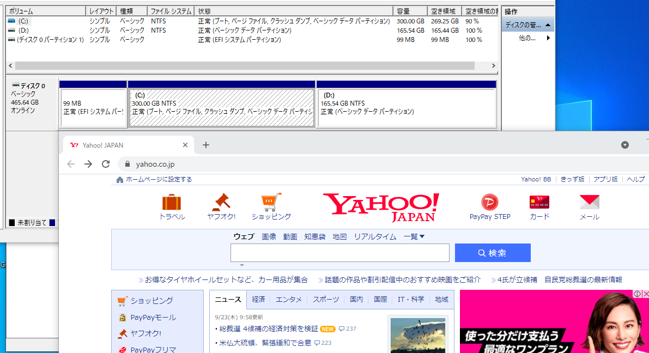Open the きっず版 link
649x353 pixels.
click(x=572, y=180)
